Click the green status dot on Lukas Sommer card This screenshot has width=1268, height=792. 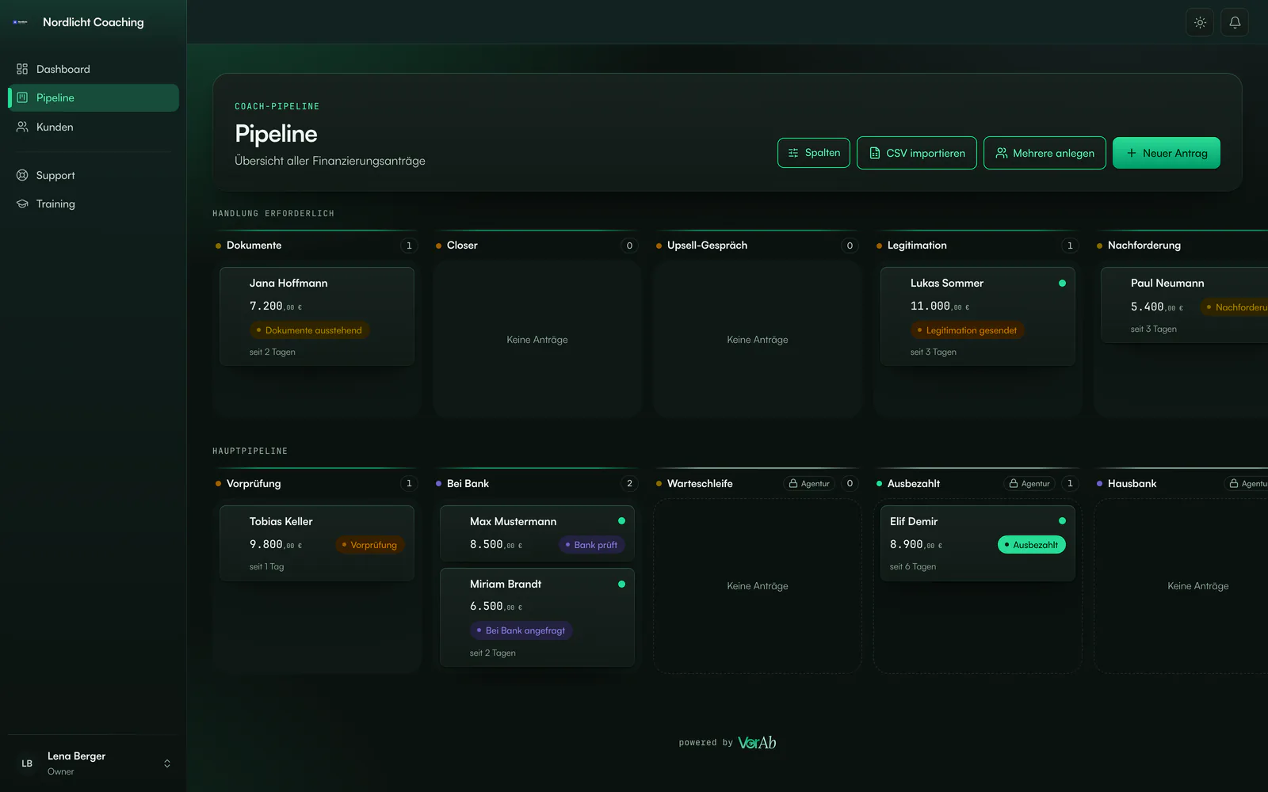pyautogui.click(x=1062, y=283)
